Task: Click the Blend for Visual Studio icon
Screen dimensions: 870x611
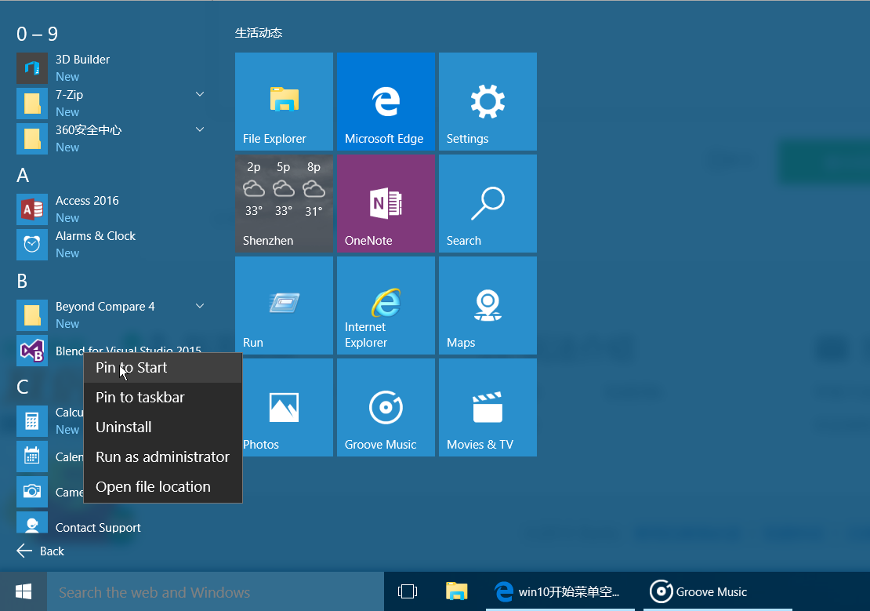Action: click(32, 351)
